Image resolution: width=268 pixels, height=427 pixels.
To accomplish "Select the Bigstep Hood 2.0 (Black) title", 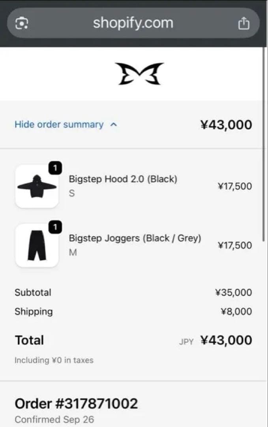I will point(123,179).
